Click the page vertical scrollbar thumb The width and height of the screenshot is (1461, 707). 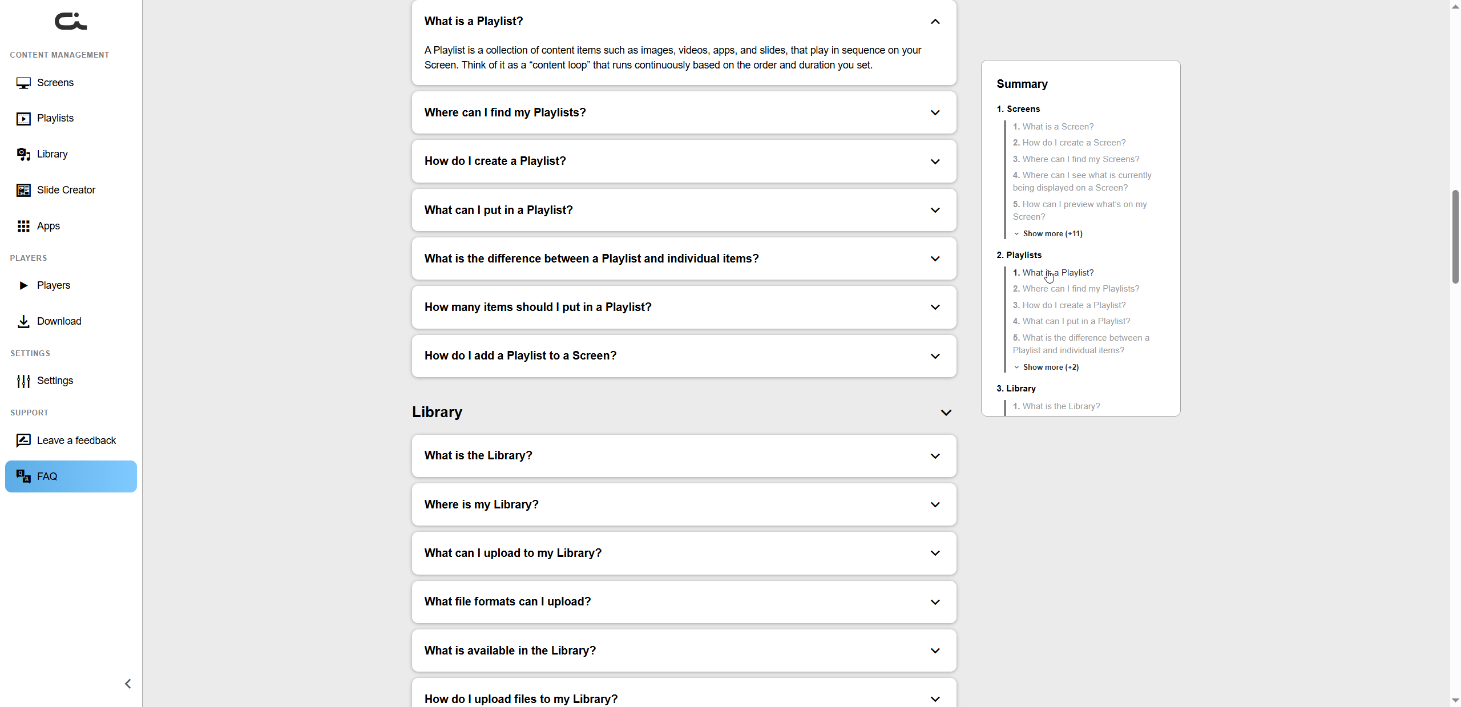(1455, 237)
